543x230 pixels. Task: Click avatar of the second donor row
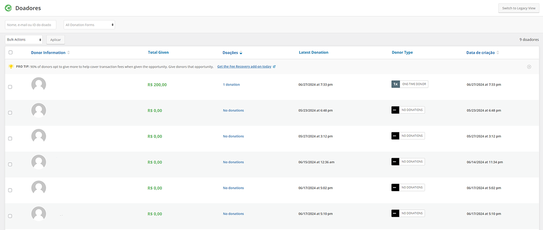[x=38, y=111]
